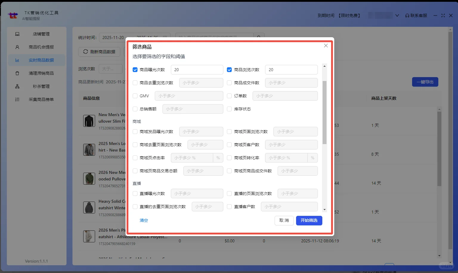Click the 联系客服 headset icon
Image resolution: width=458 pixels, height=273 pixels.
(407, 15)
